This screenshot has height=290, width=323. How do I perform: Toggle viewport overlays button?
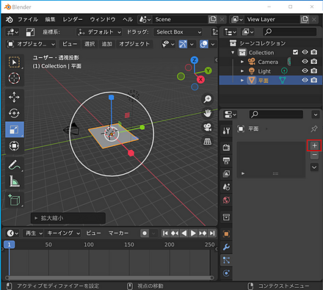(204, 44)
